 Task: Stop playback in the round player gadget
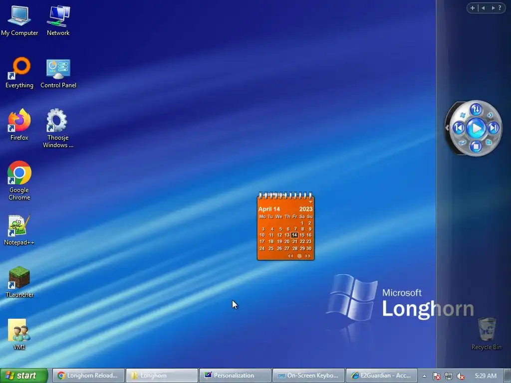click(476, 147)
